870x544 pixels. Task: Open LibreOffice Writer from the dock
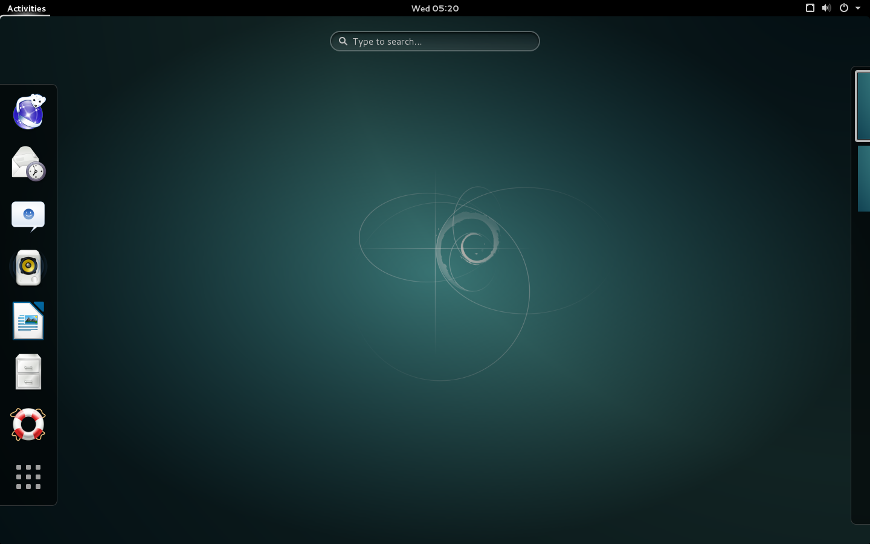28,320
